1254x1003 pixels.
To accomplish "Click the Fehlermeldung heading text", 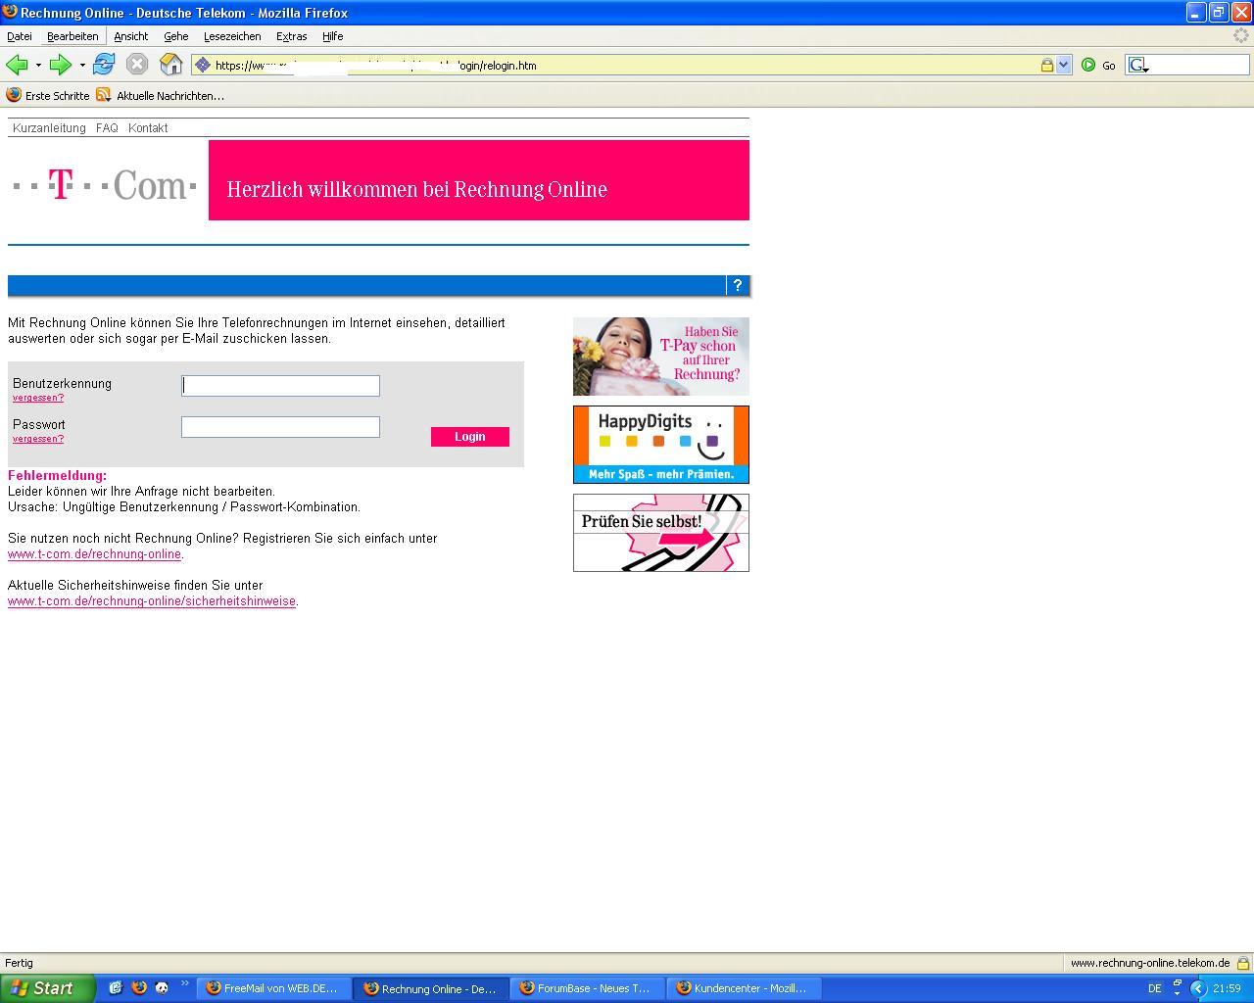I will point(57,476).
